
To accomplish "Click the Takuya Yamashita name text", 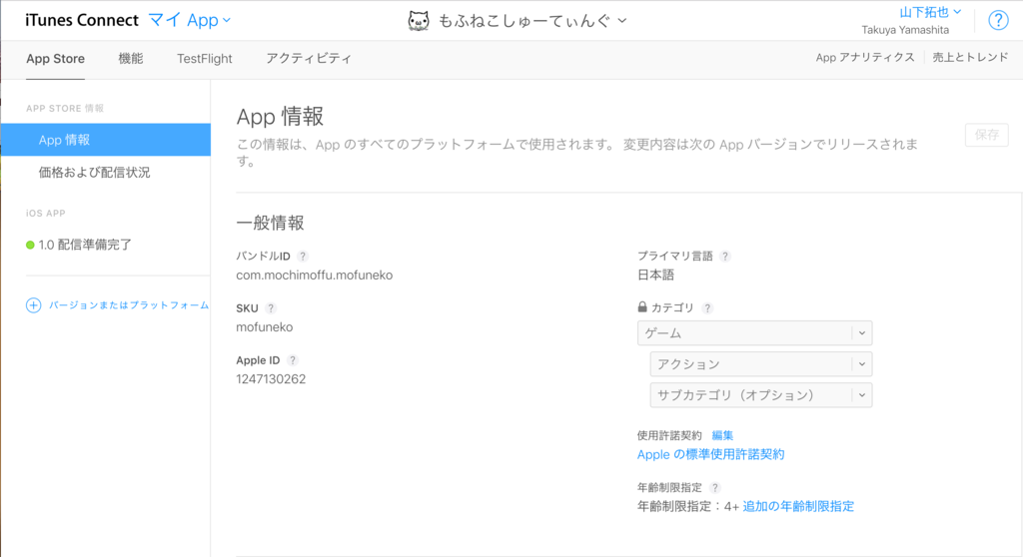I will 905,30.
